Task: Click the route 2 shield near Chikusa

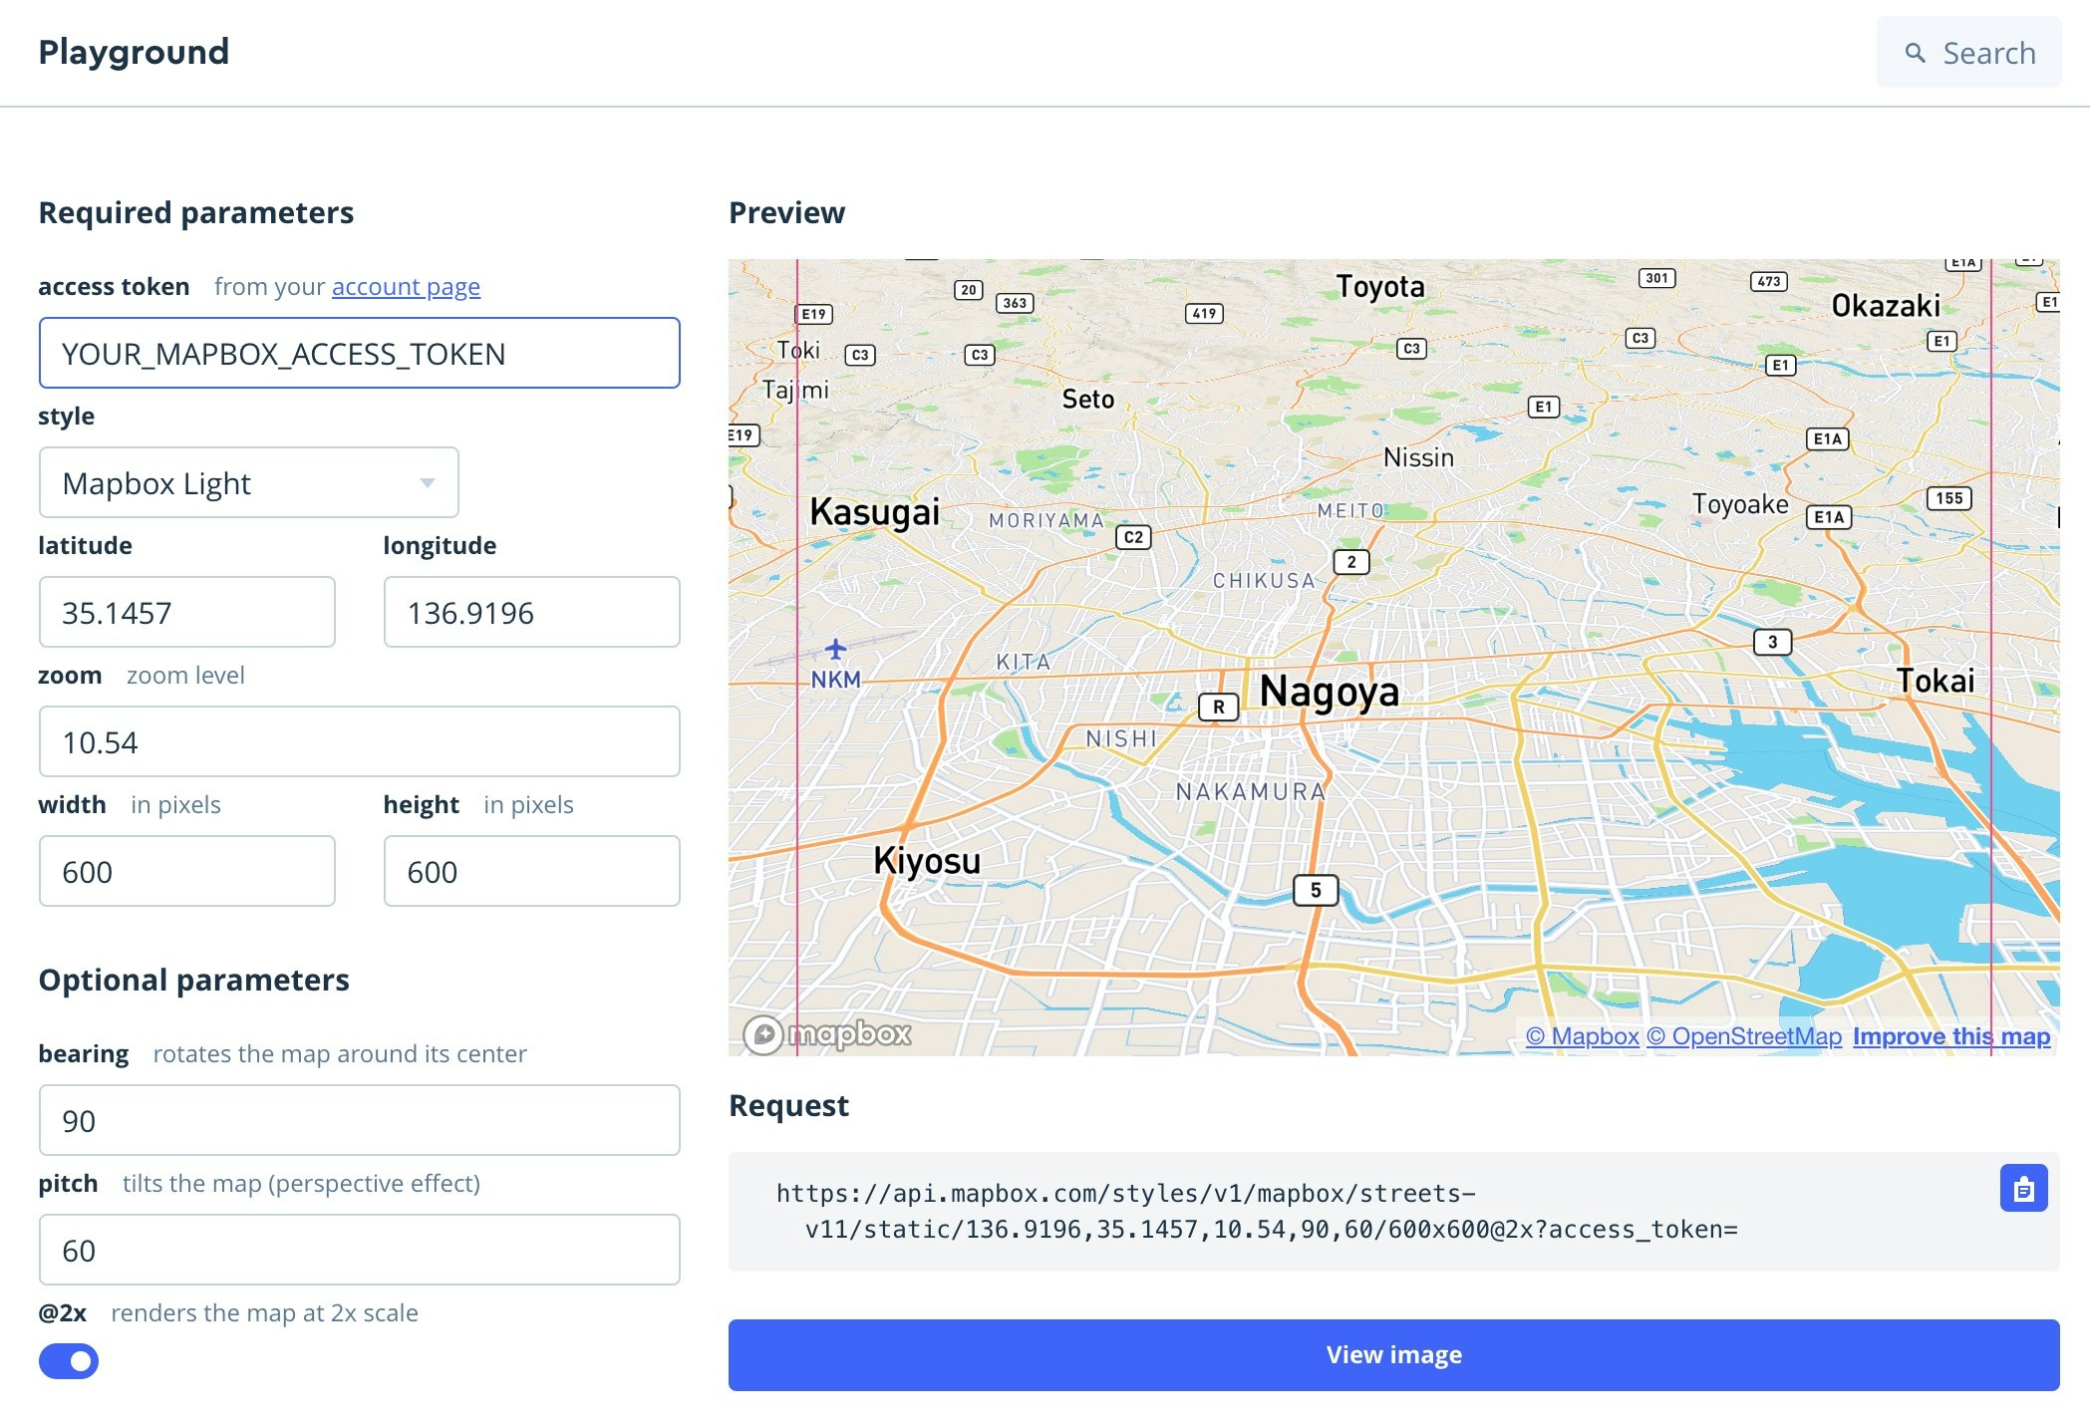Action: [1351, 562]
